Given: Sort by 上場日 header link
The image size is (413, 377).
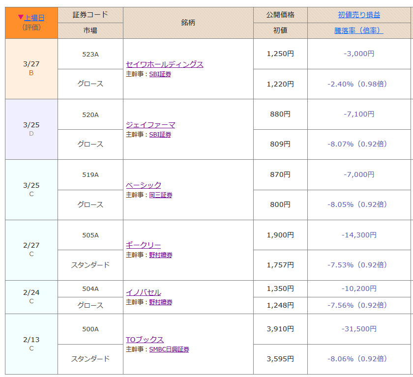Looking at the screenshot, I should [34, 18].
